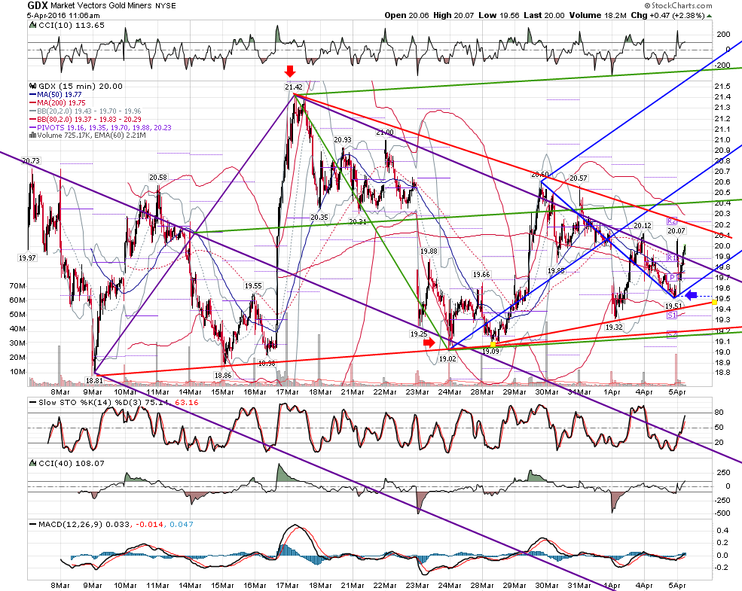Image resolution: width=742 pixels, height=591 pixels.
Task: Click the S2 pivot marker
Action: 672,334
